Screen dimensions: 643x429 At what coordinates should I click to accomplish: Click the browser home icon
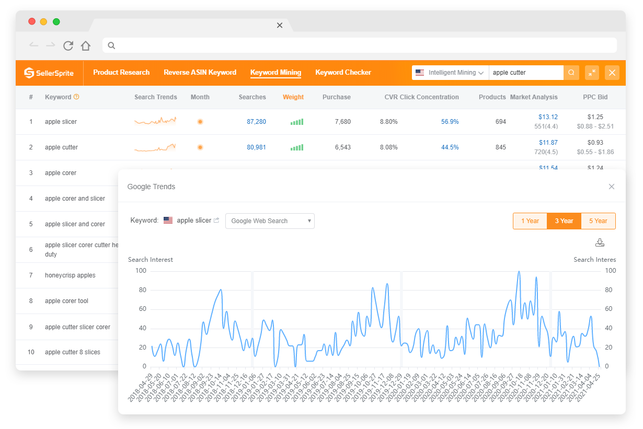[x=86, y=46]
